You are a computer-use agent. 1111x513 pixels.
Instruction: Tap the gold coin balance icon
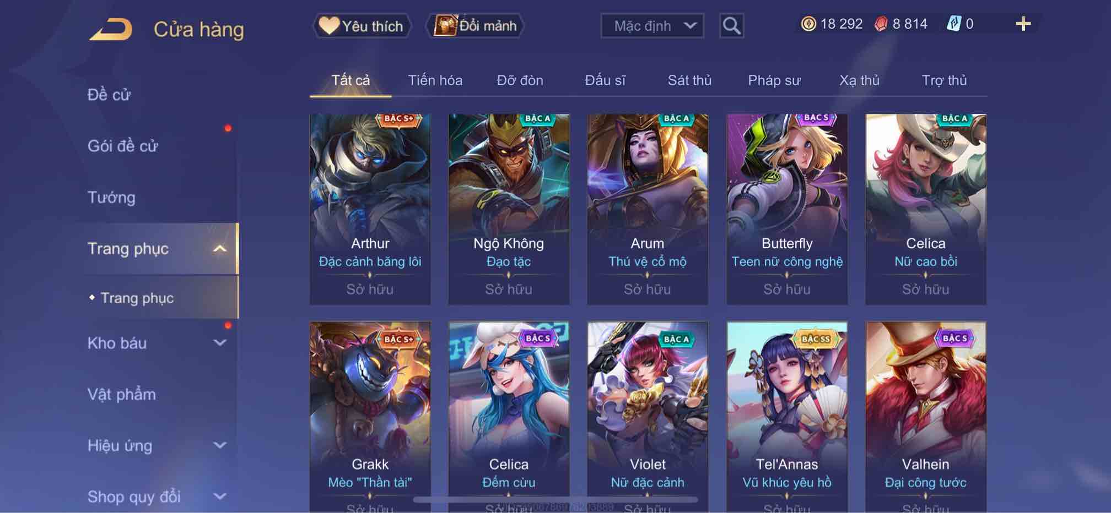(808, 24)
